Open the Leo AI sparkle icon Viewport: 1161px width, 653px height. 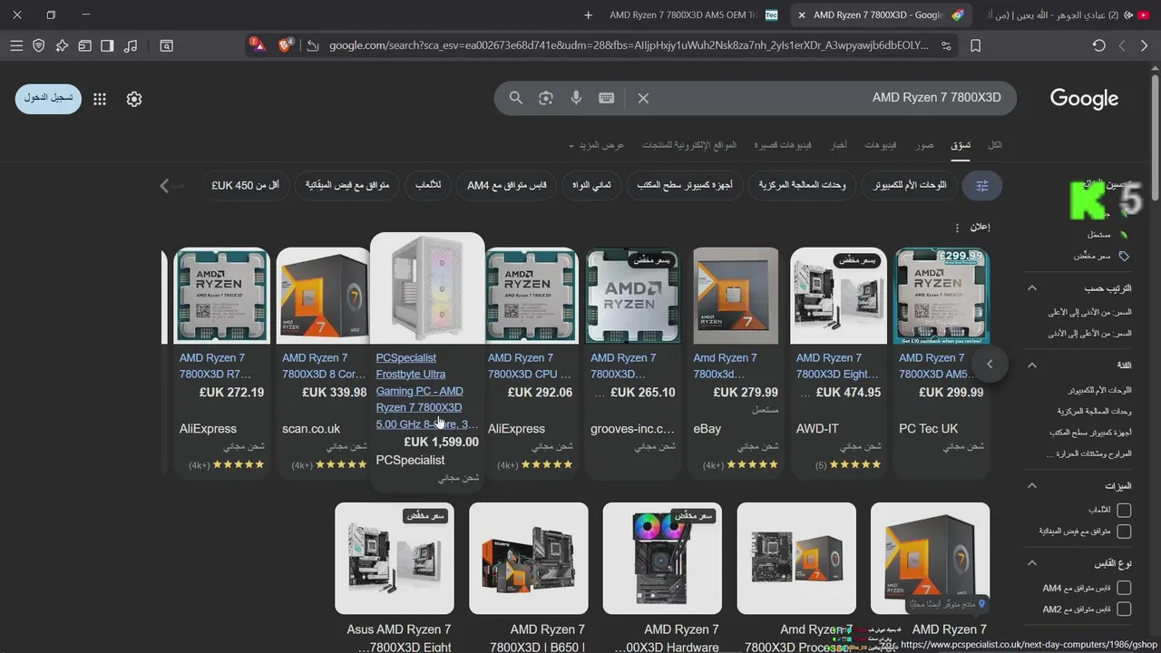pos(62,45)
